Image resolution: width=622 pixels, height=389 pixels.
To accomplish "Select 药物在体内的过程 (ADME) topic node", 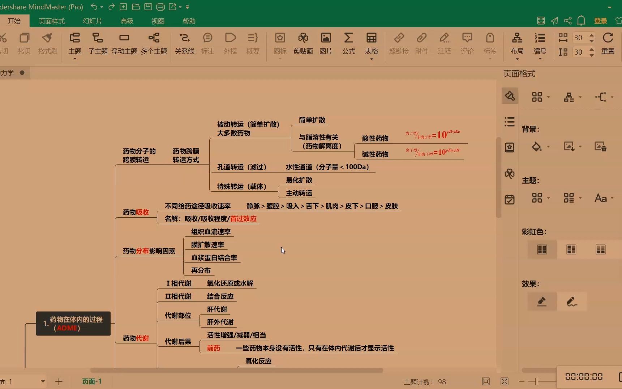I will point(73,324).
